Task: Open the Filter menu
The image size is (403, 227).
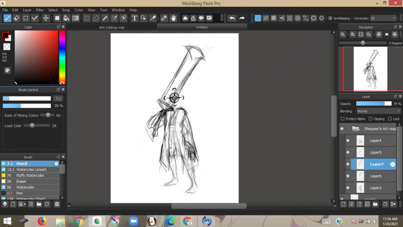Action: pos(39,10)
